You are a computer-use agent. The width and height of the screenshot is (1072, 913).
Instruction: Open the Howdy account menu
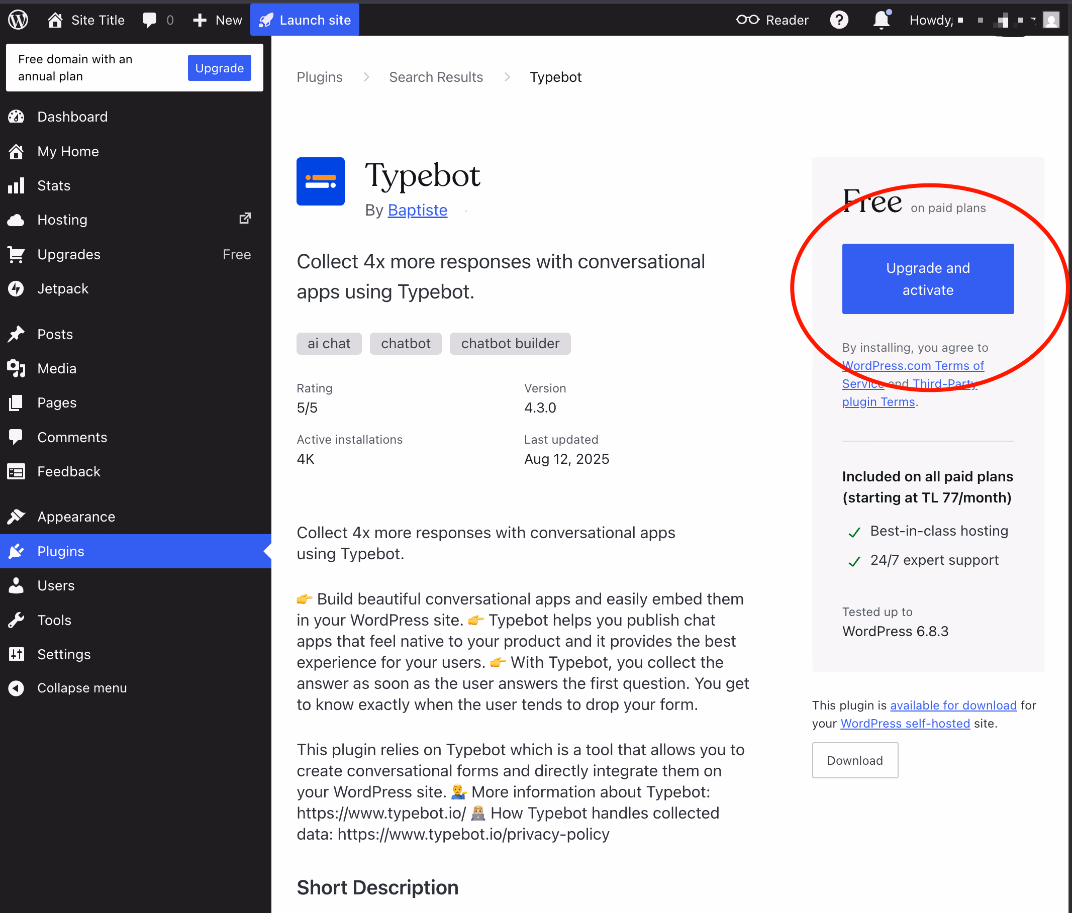[931, 20]
